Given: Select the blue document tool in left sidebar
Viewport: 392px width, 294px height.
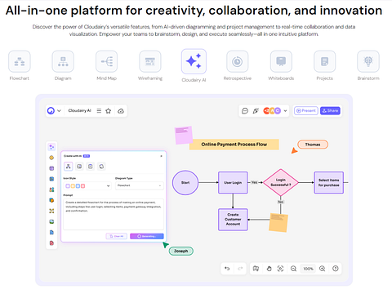Looking at the screenshot, I should (x=51, y=232).
